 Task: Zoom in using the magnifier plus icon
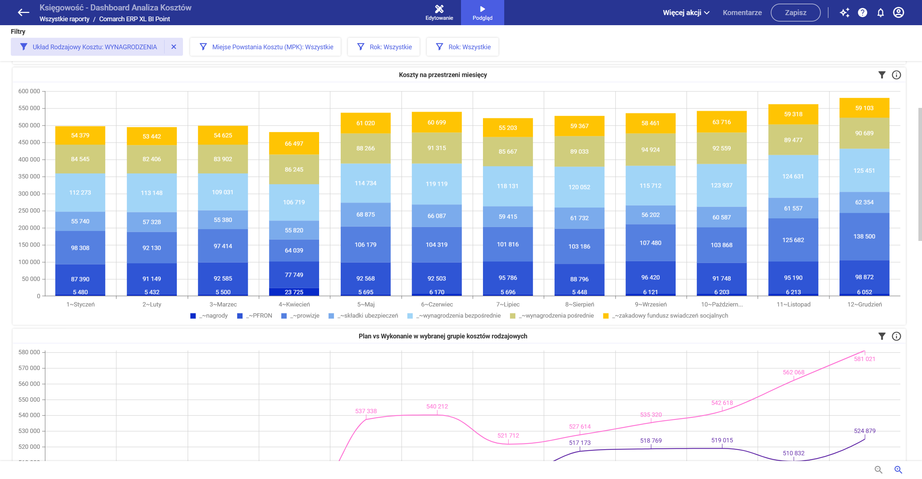click(x=898, y=470)
